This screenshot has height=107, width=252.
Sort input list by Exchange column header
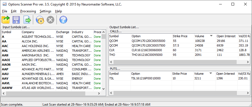[x=64, y=32]
